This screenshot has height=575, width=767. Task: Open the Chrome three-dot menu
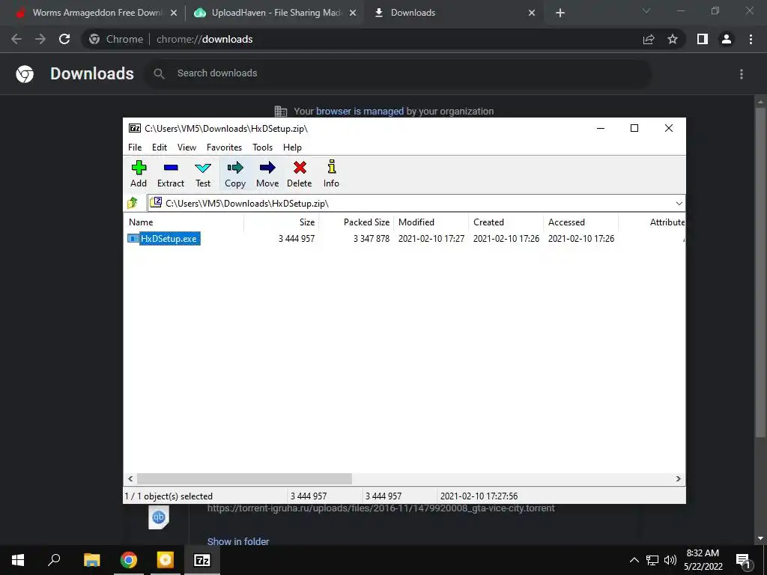point(751,39)
